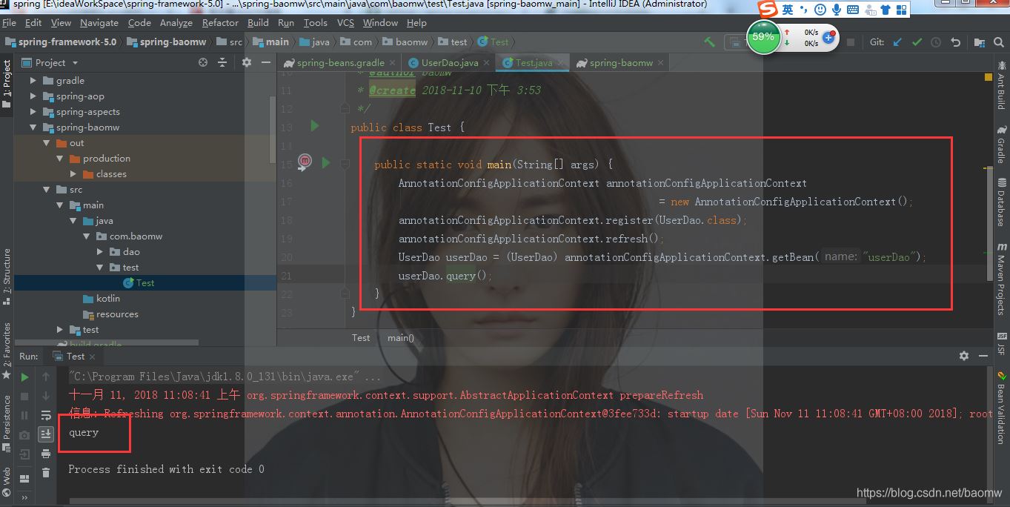Toggle scroll to end in Run console
The height and width of the screenshot is (507, 1010).
click(x=46, y=434)
